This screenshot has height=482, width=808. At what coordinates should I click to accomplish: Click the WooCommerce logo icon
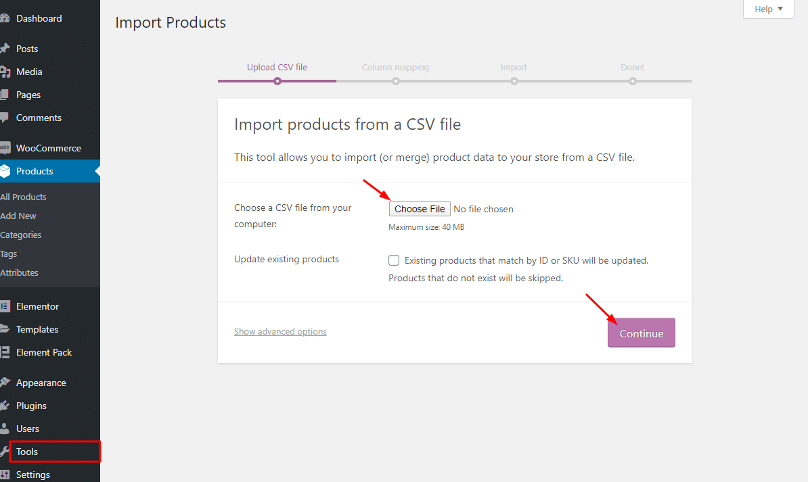(x=4, y=148)
